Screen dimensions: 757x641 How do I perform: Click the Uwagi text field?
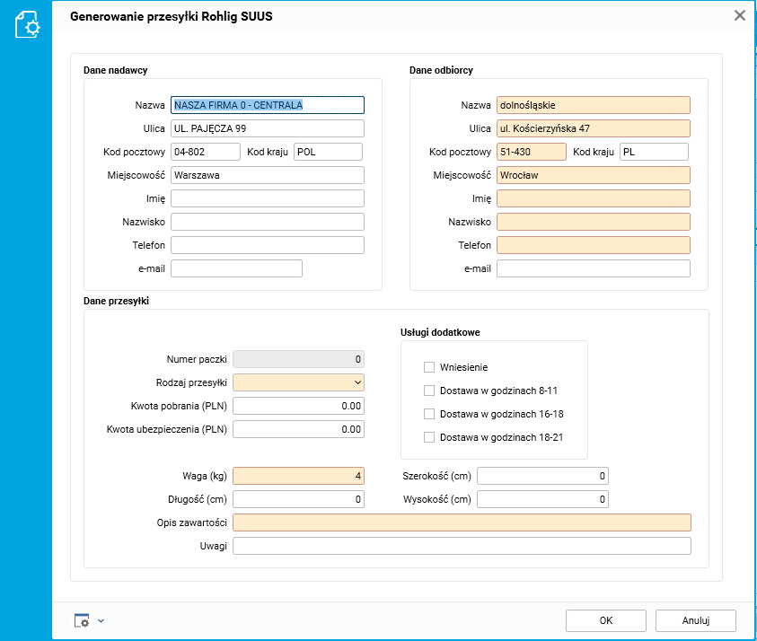click(462, 546)
